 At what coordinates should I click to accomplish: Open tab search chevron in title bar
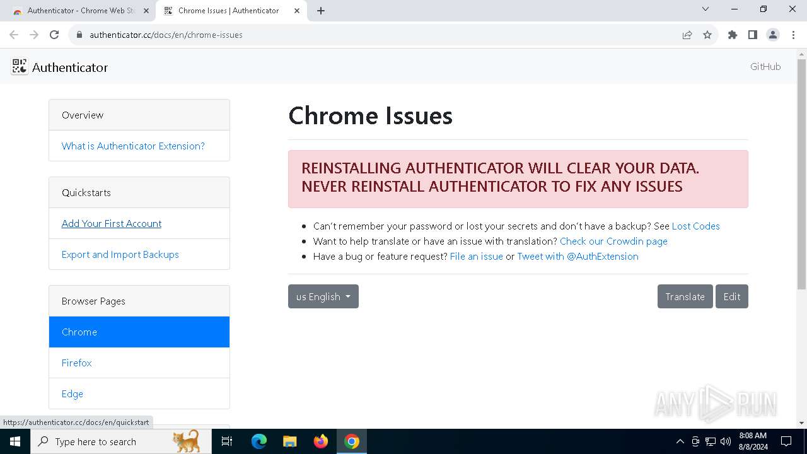[705, 9]
